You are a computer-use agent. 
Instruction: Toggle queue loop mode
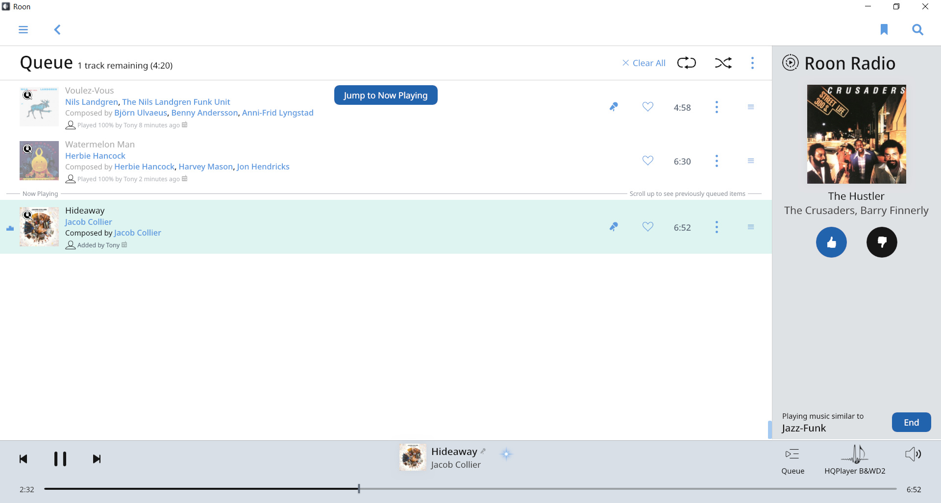687,63
